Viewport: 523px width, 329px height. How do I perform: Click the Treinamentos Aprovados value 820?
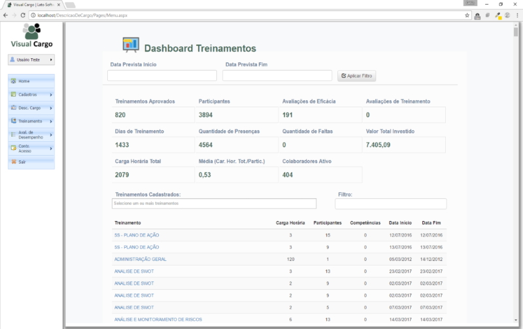pos(120,114)
